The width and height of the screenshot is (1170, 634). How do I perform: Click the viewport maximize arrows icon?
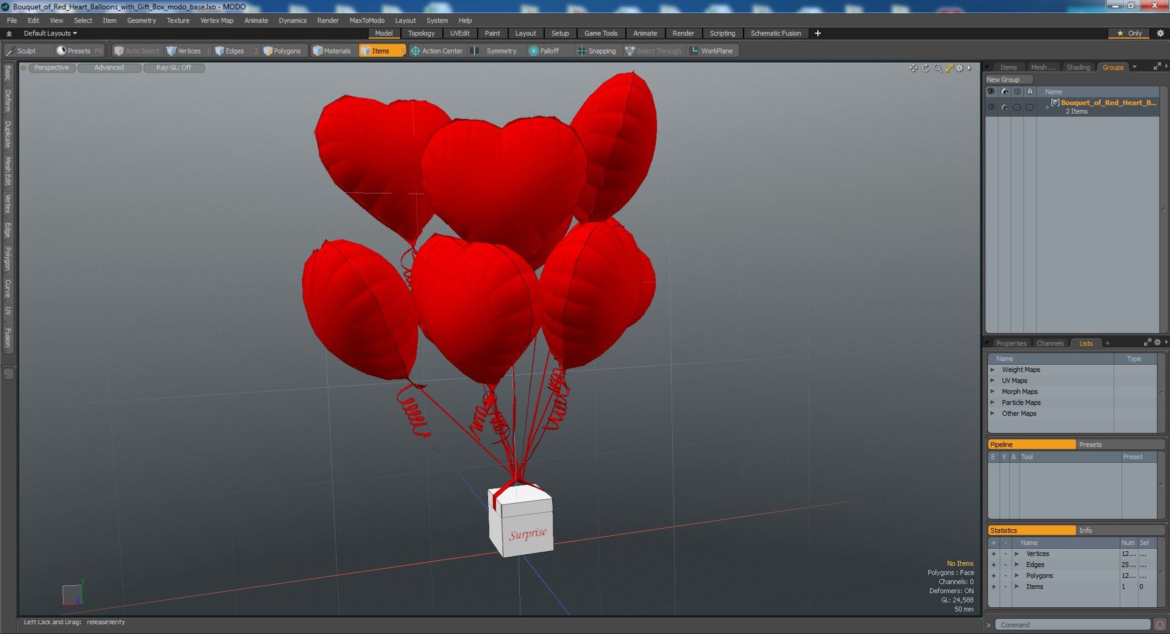[x=949, y=68]
